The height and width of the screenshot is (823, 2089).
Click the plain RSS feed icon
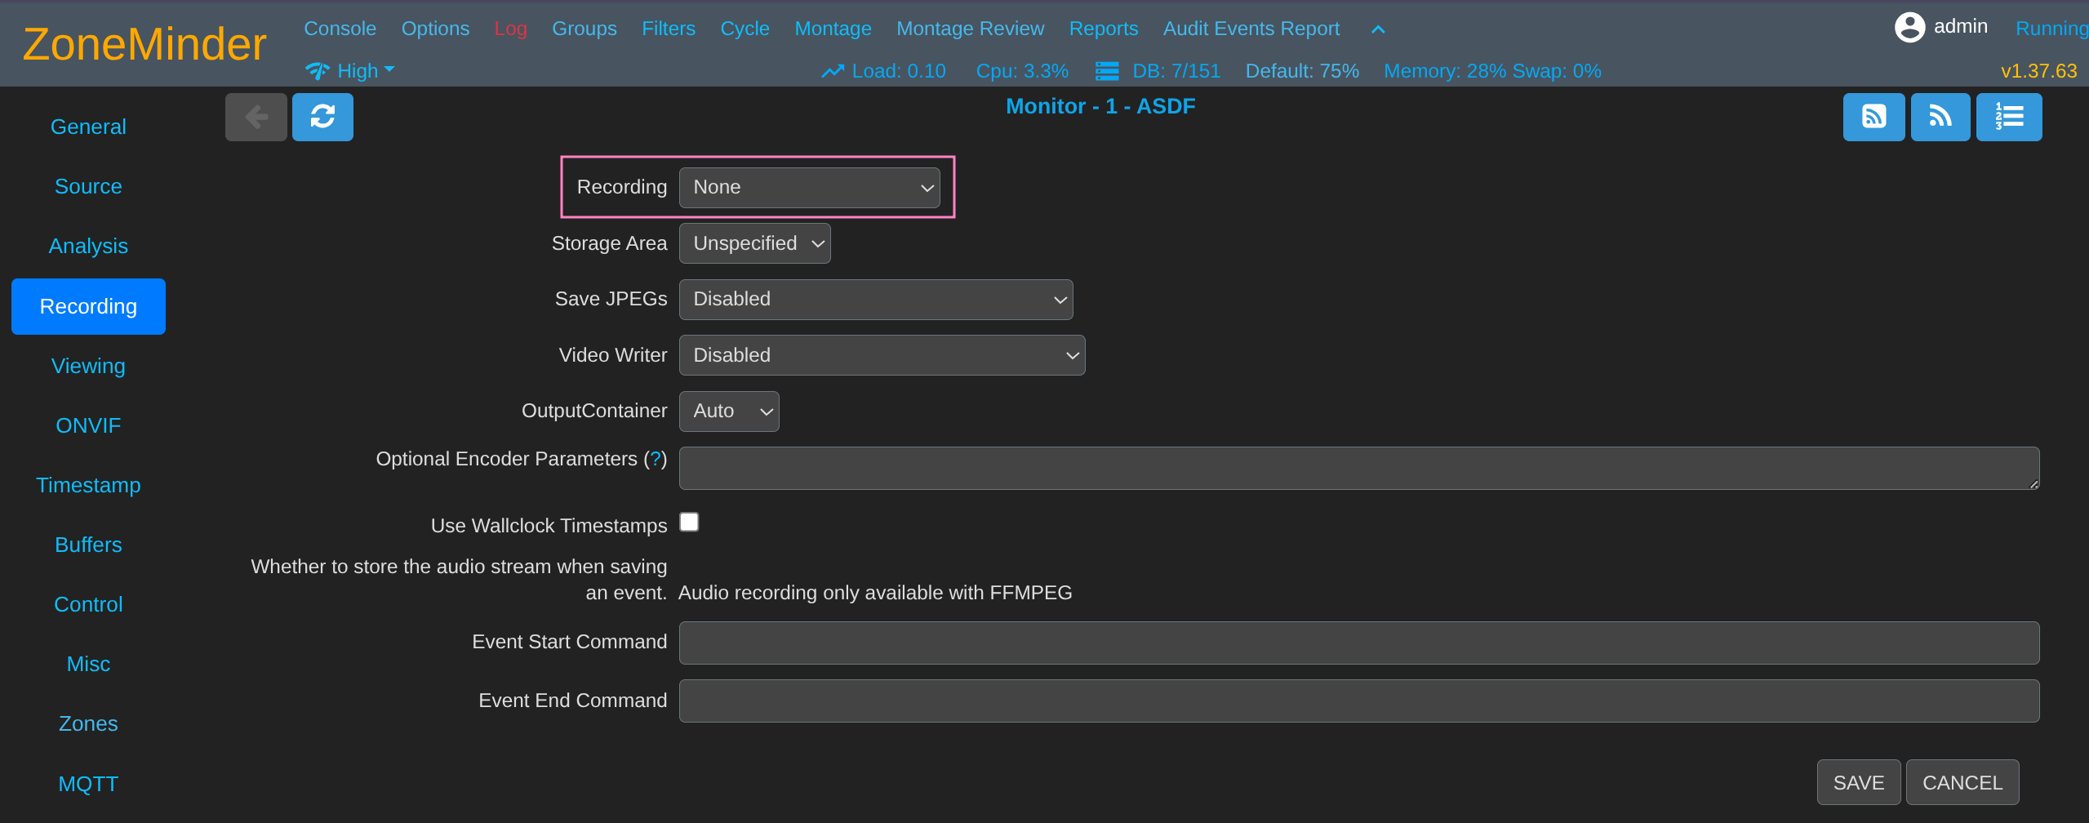click(x=1940, y=117)
